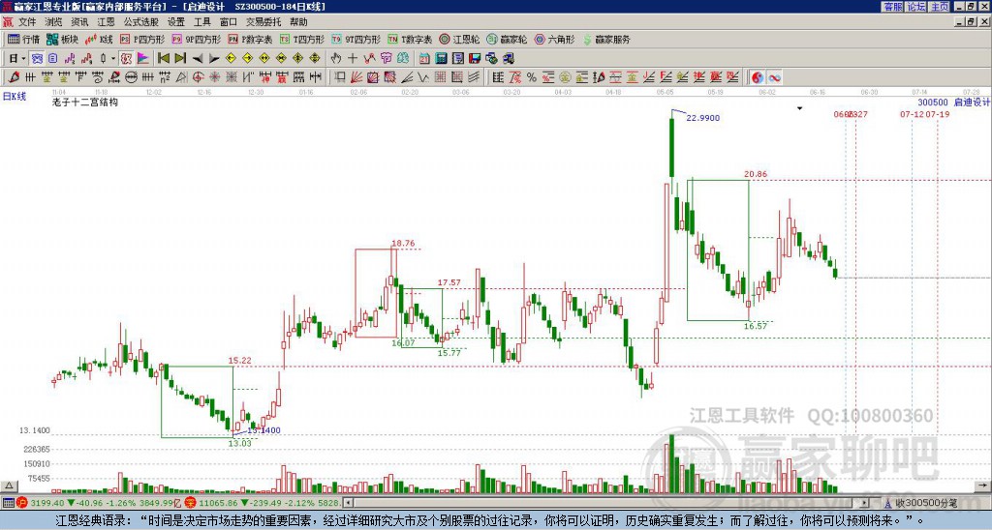Open the 浏览 menu
The width and height of the screenshot is (992, 530).
pyautogui.click(x=53, y=22)
